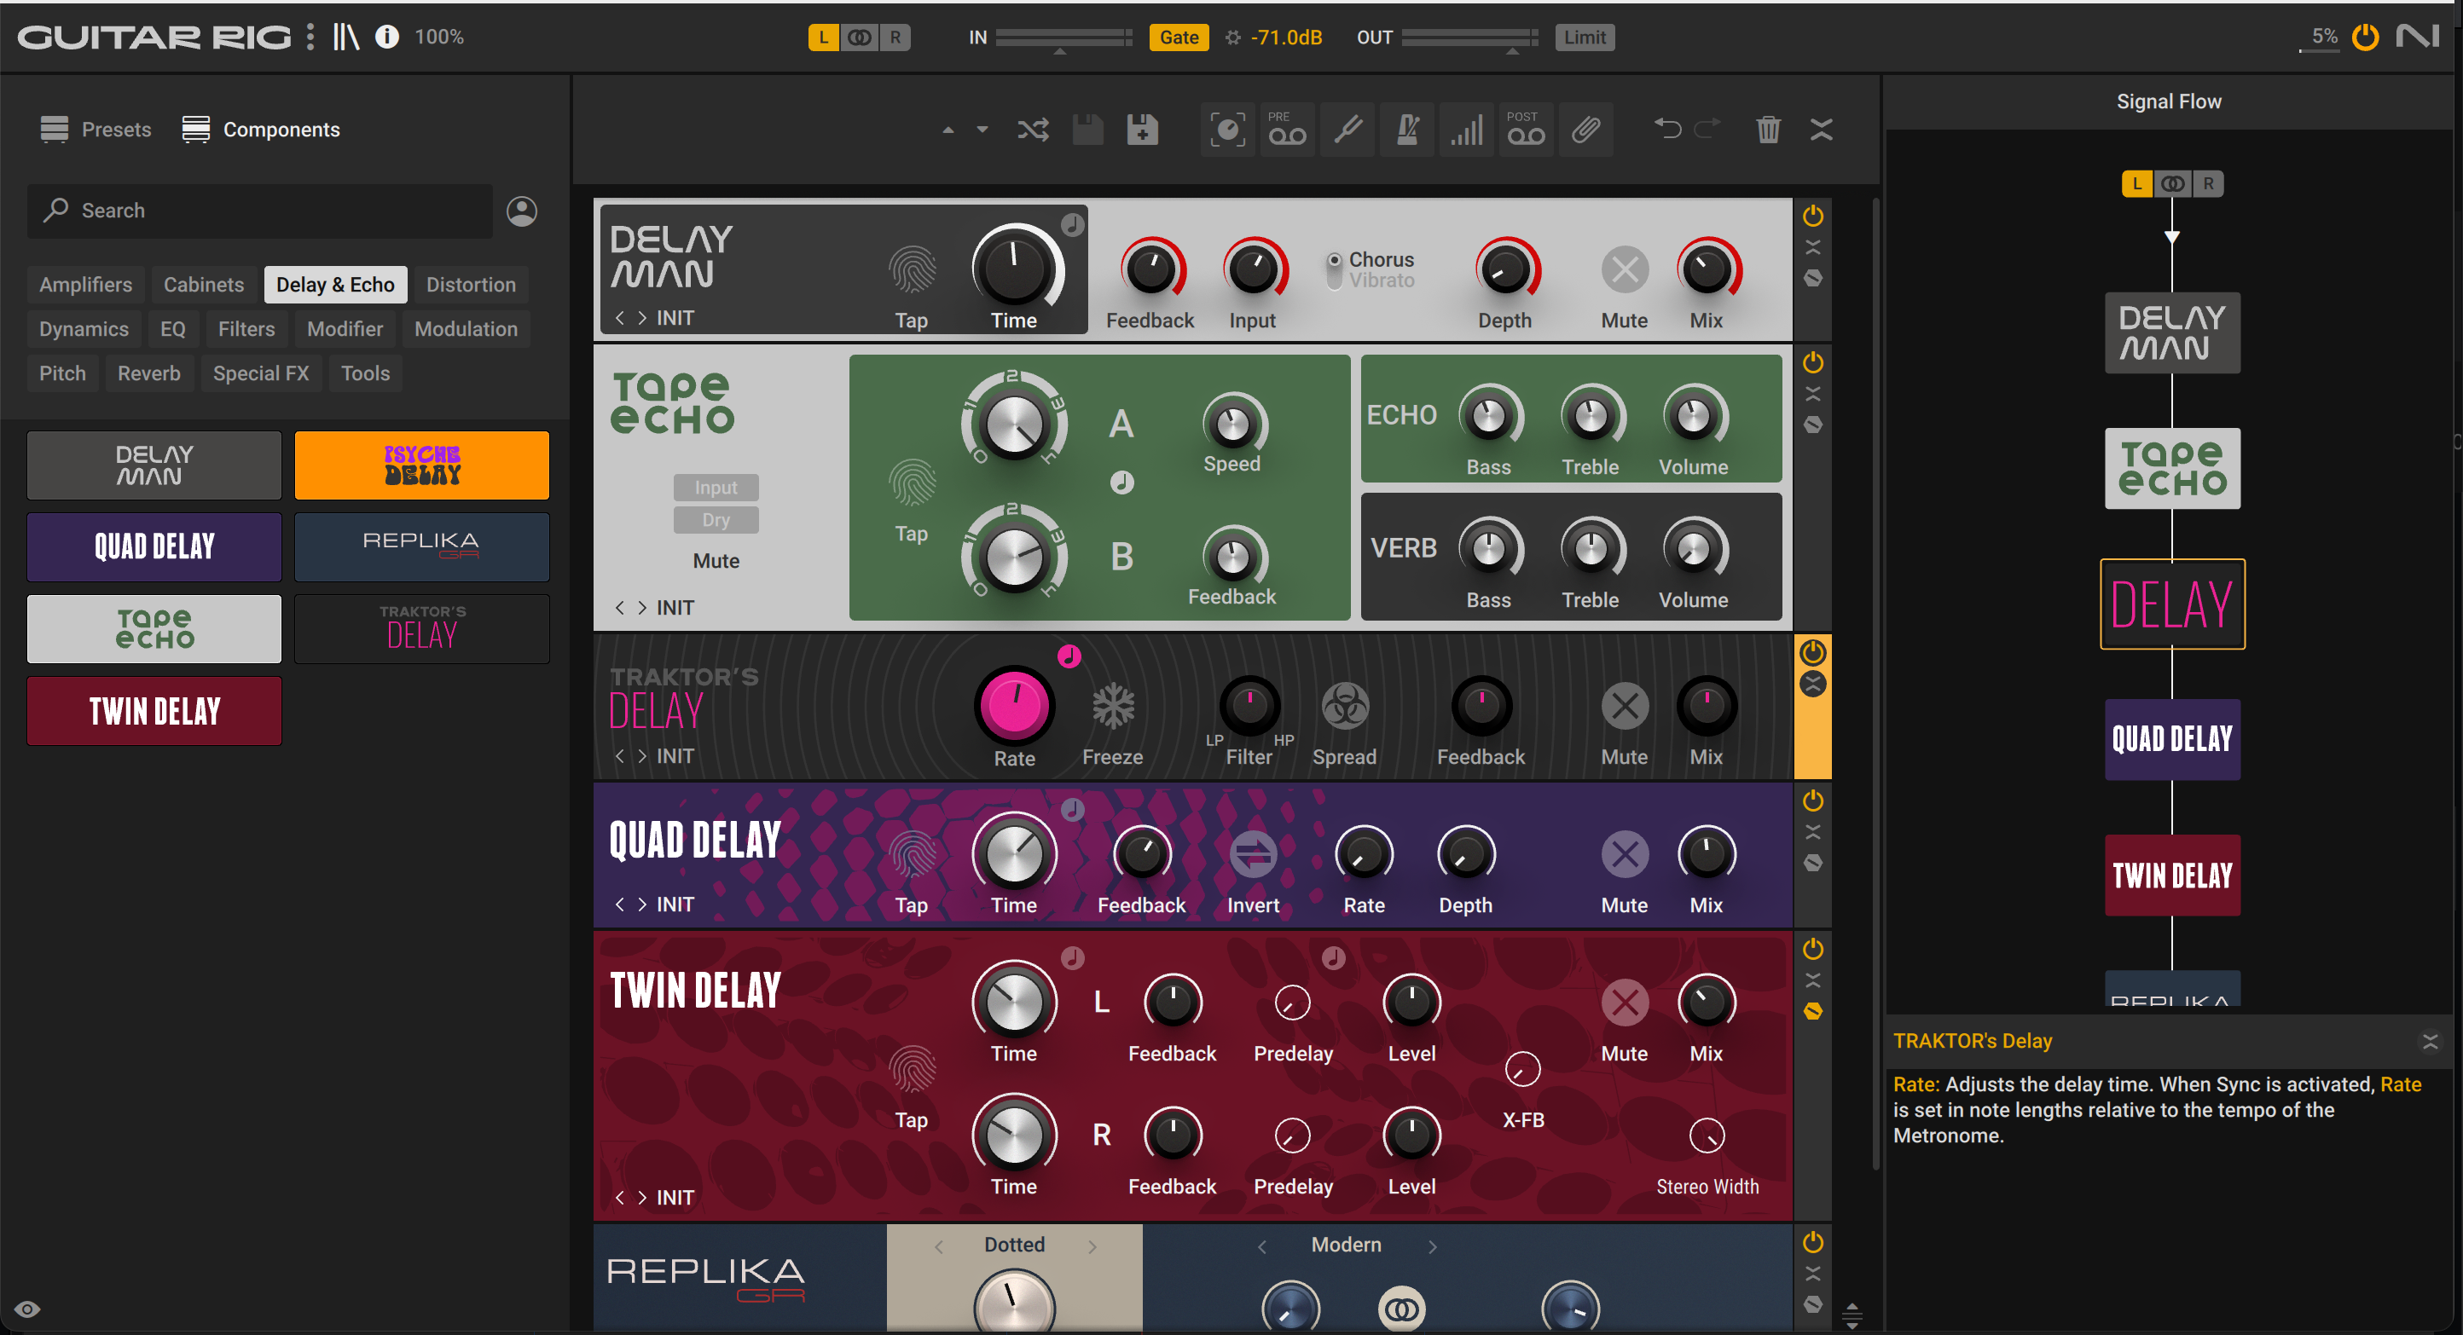This screenshot has height=1335, width=2463.
Task: Click the paperclip attachment icon
Action: point(1585,129)
